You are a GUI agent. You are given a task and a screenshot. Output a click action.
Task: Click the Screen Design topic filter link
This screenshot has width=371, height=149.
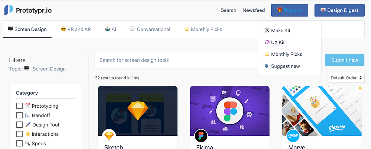pyautogui.click(x=49, y=69)
